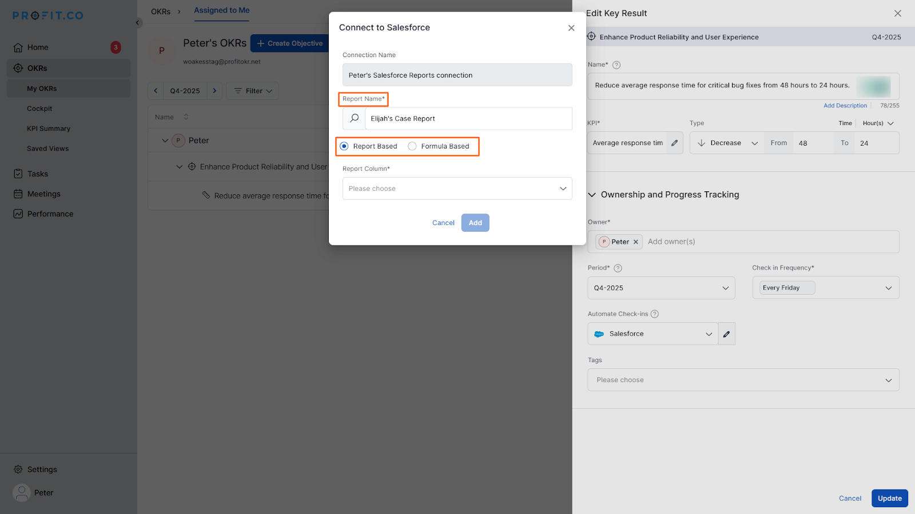Viewport: 915px width, 514px height.
Task: Open the Salesforce automate check-ins dropdown
Action: [x=653, y=334]
